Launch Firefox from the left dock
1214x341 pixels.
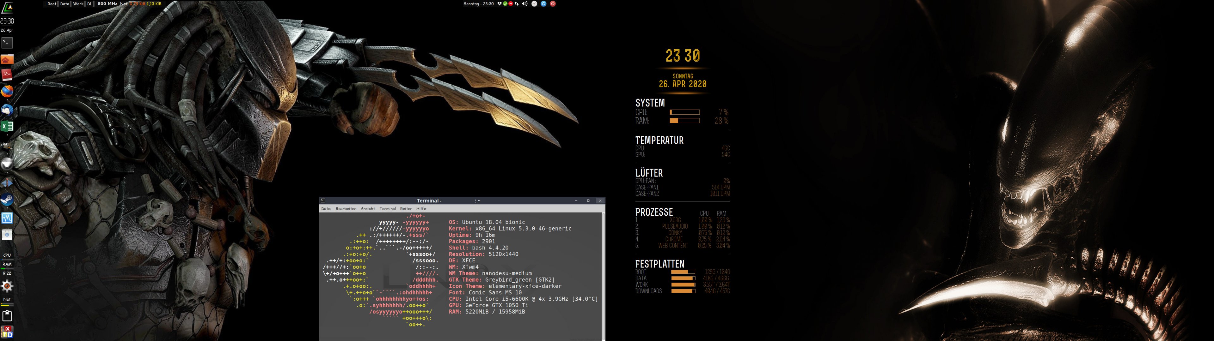tap(7, 91)
